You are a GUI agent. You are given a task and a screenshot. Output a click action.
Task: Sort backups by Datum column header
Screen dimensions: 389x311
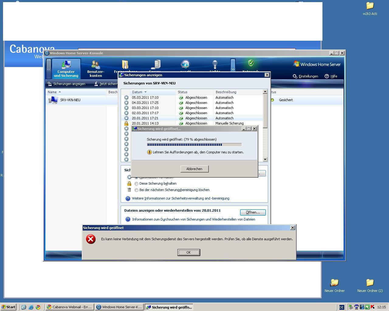(153, 92)
